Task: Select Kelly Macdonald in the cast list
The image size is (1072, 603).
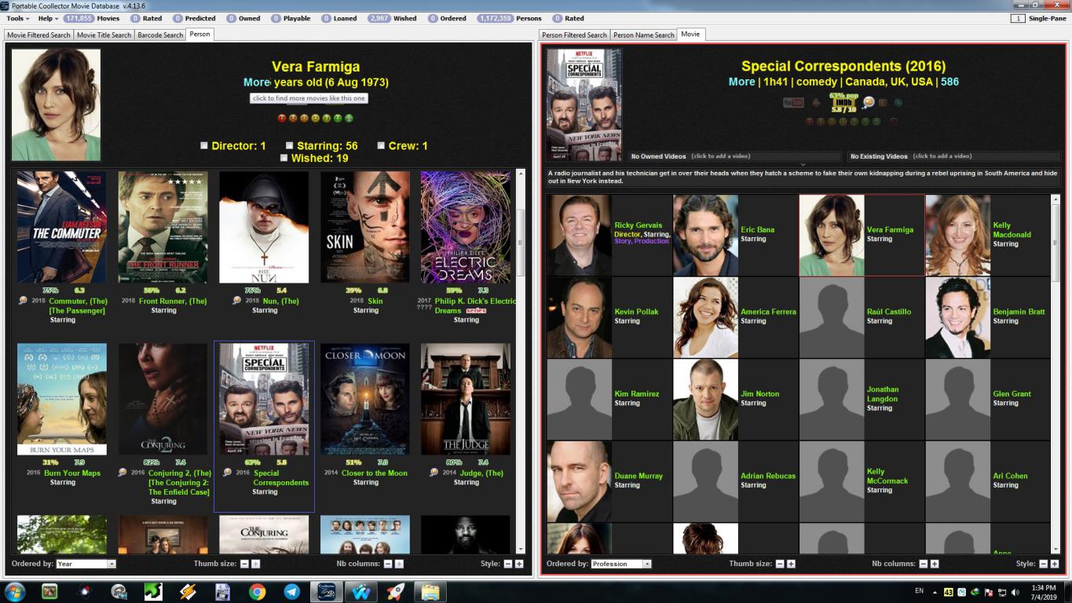Action: [x=987, y=236]
